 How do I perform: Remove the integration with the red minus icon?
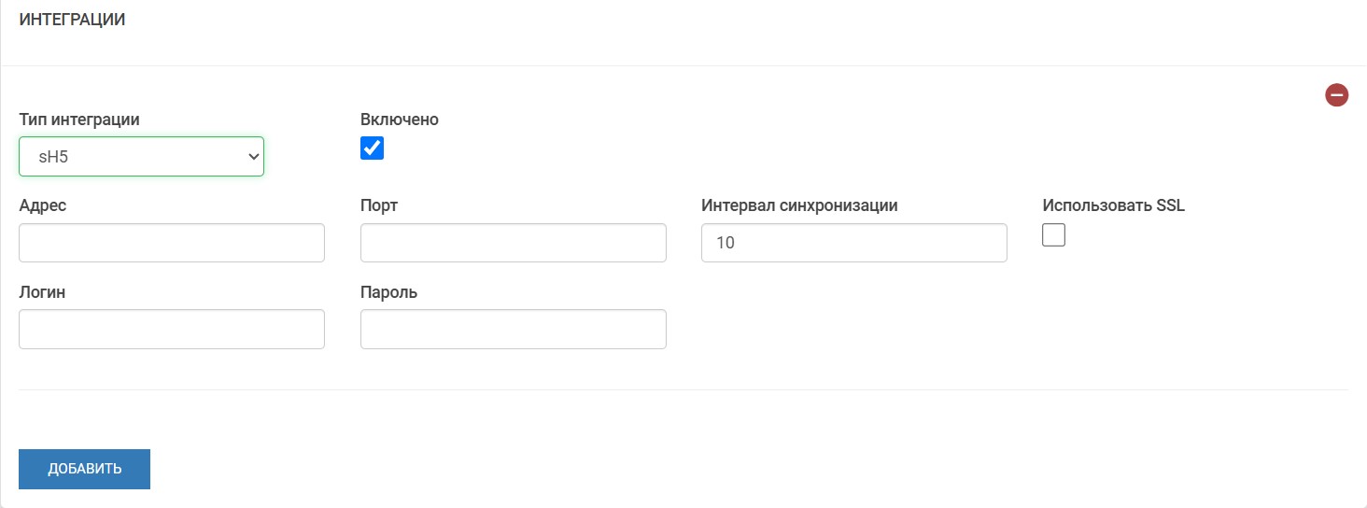pos(1336,94)
